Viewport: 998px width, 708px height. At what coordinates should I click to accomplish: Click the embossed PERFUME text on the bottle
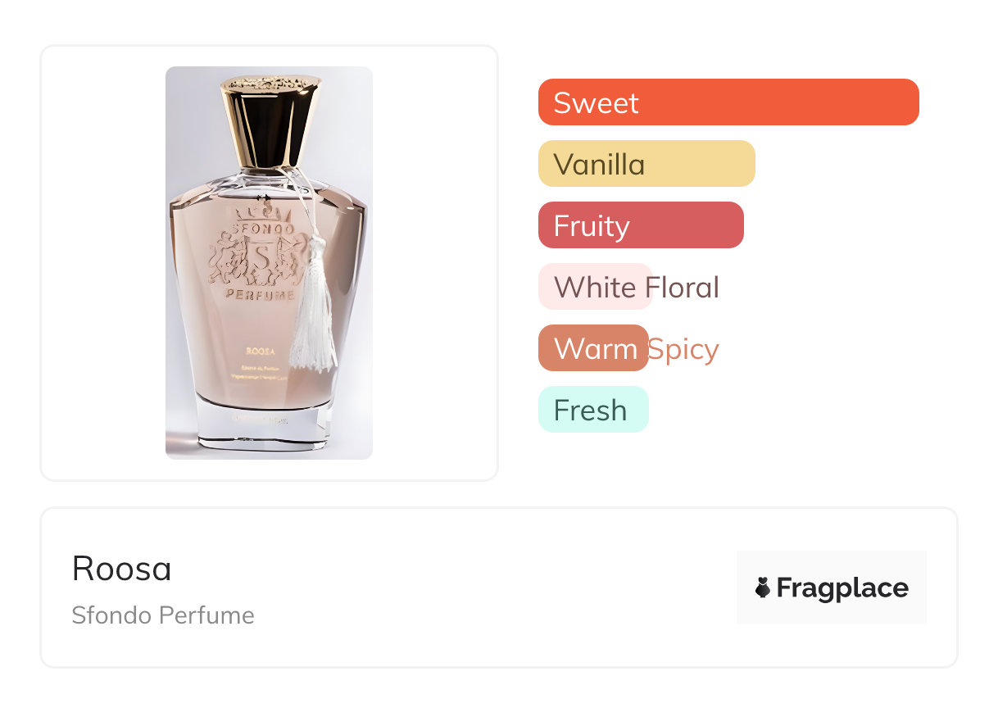(x=259, y=295)
